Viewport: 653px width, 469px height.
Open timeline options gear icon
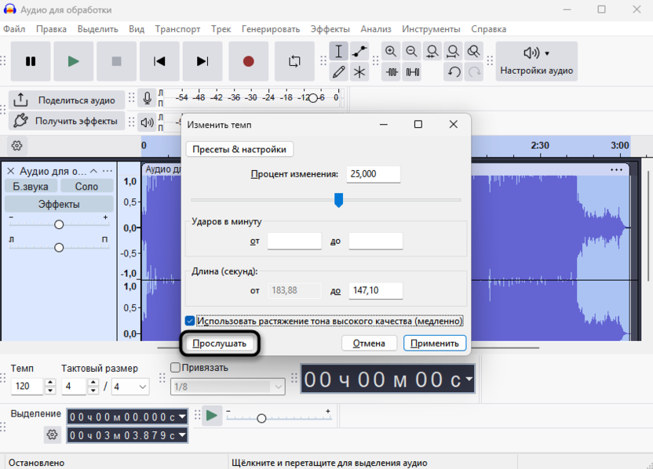[x=16, y=145]
